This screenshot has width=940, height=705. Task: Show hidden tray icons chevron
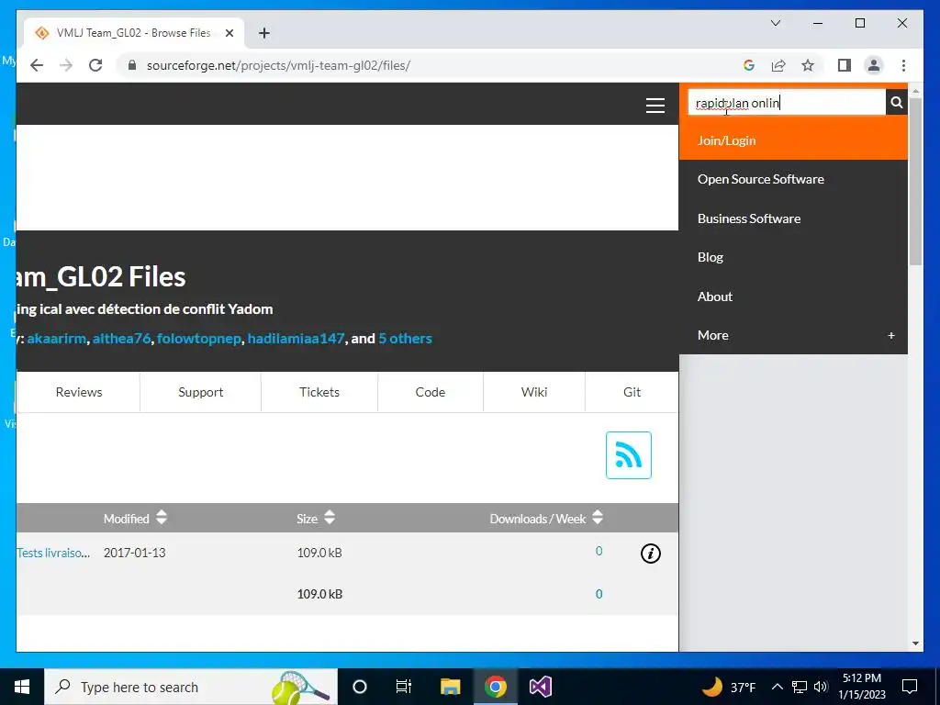point(777,687)
